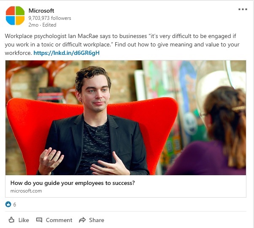Open the lnkd.in/d6GR6gH link

(x=66, y=53)
